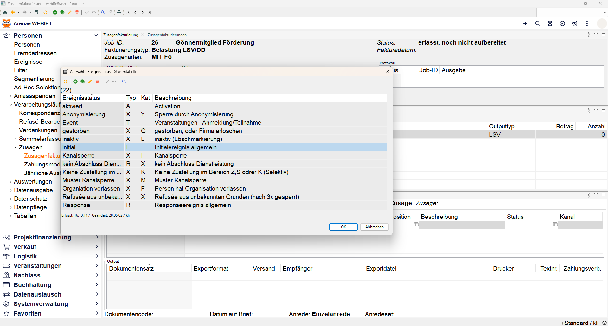Click the Abbrechen button
The height and width of the screenshot is (326, 608).
tap(374, 227)
